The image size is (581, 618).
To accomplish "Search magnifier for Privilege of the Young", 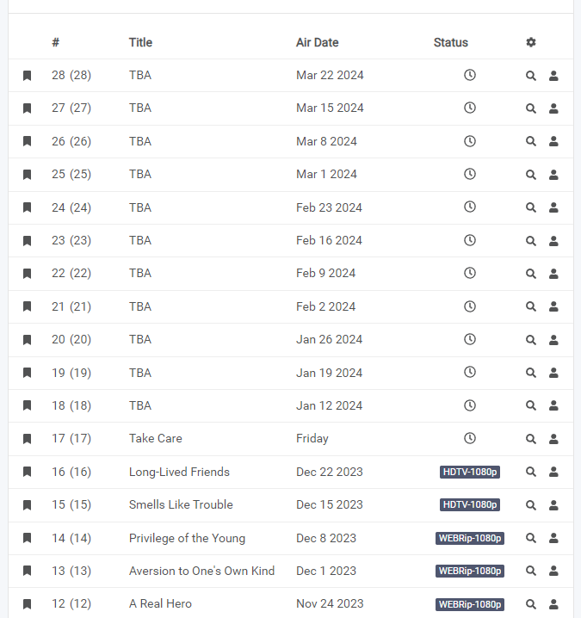I will [531, 538].
